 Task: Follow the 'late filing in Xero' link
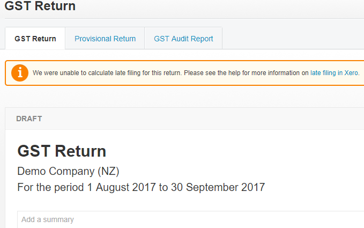click(334, 73)
